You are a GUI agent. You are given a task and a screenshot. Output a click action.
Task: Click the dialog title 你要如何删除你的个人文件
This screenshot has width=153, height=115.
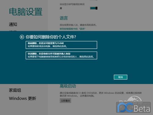pos(51,37)
